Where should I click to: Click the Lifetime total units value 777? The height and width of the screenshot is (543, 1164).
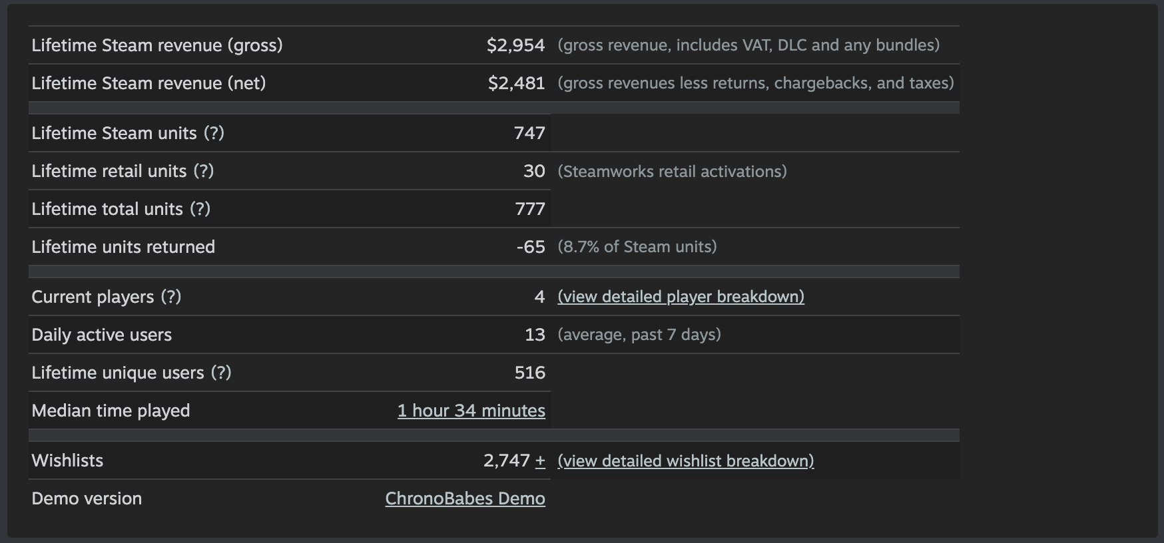pyautogui.click(x=530, y=209)
